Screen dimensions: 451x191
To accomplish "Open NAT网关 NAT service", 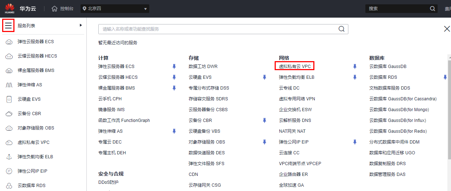I will (292, 131).
